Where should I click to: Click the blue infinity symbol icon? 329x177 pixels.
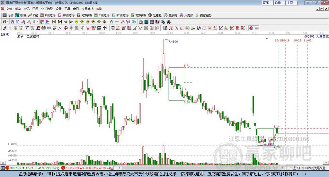pyautogui.click(x=257, y=28)
